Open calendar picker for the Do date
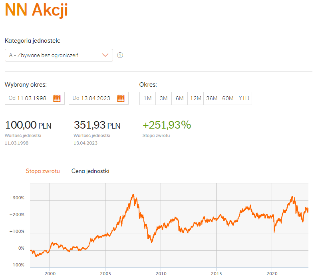The width and height of the screenshot is (316, 280). point(121,98)
